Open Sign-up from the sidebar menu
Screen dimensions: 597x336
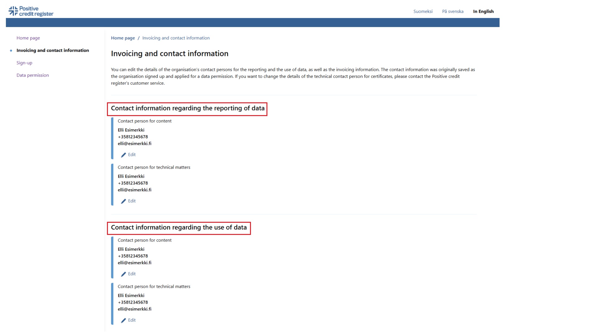coord(24,63)
